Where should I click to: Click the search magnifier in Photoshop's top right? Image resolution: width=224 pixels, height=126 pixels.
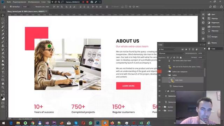pos(210,7)
